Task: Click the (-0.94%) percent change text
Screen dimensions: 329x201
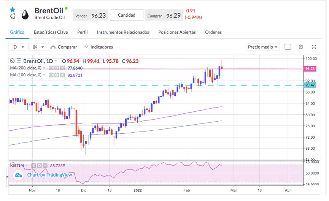Action: [193, 17]
